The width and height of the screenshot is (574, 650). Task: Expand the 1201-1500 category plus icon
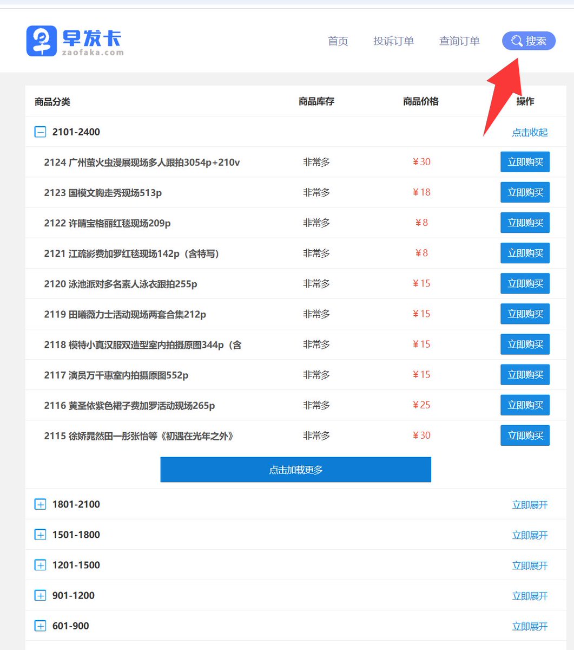pyautogui.click(x=41, y=565)
